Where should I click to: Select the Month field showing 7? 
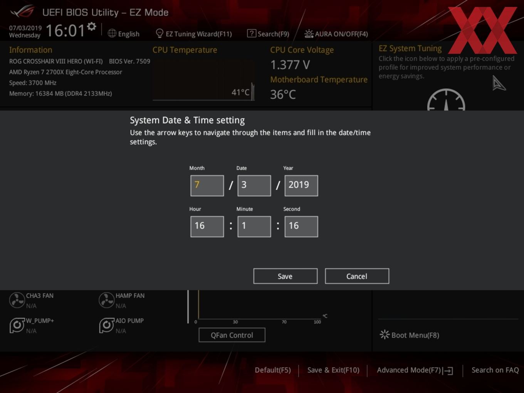[207, 186]
